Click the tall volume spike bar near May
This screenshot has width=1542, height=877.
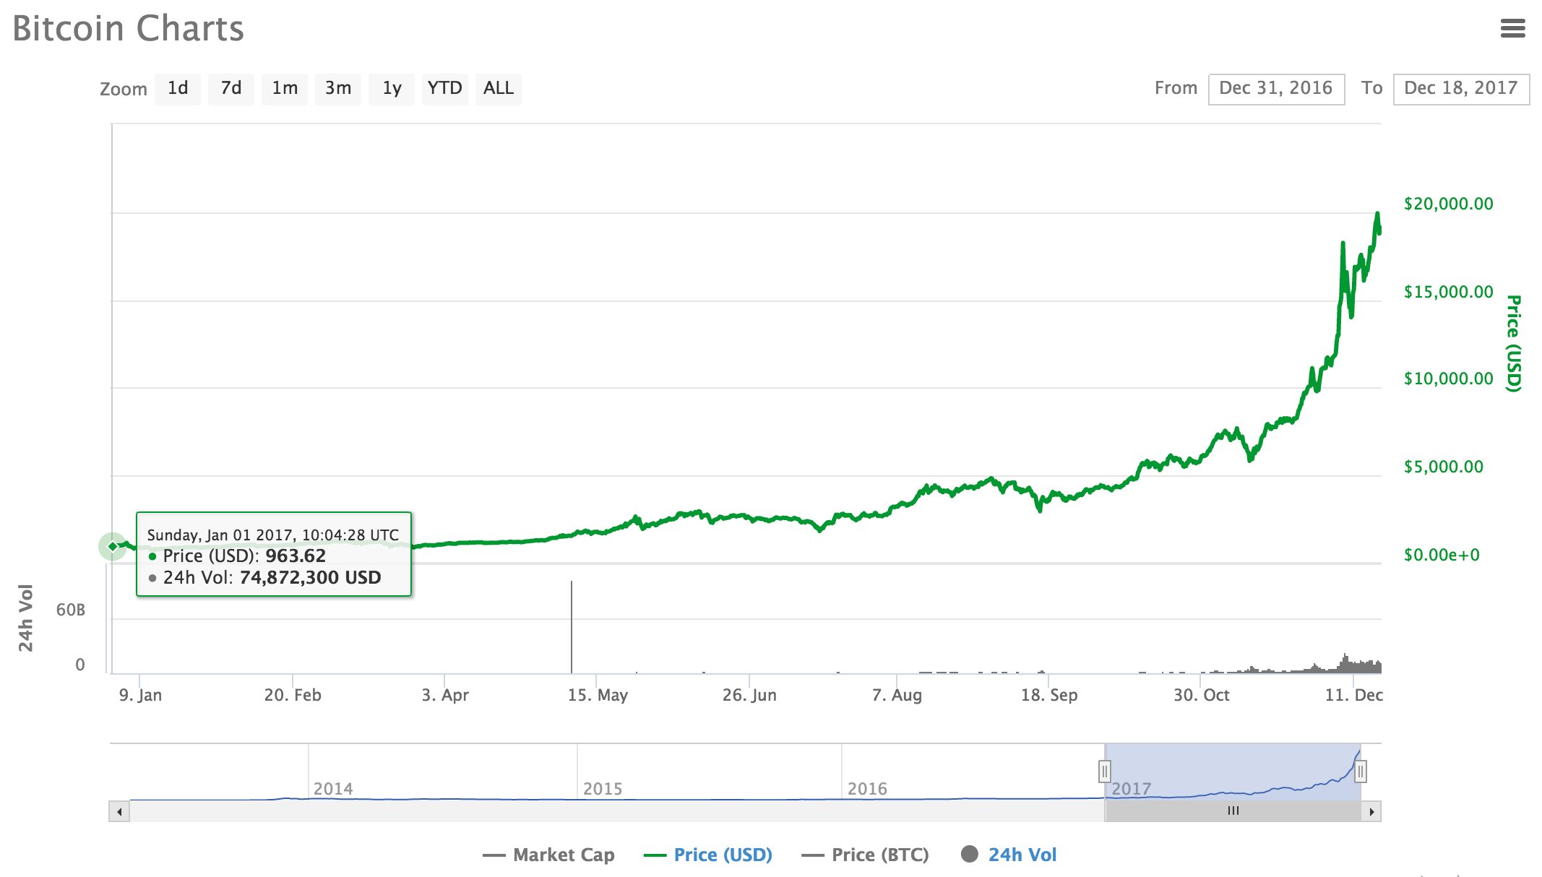click(x=572, y=627)
